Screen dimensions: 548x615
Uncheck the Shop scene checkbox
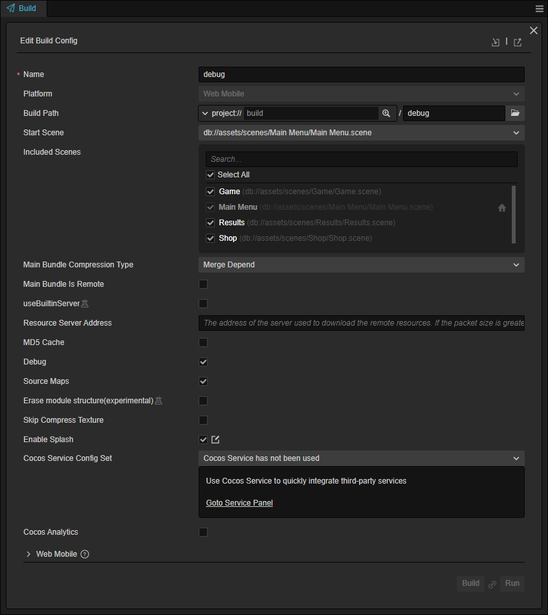coord(210,238)
